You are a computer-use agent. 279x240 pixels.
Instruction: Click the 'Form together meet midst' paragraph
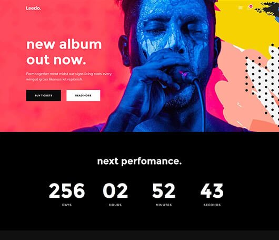69,76
